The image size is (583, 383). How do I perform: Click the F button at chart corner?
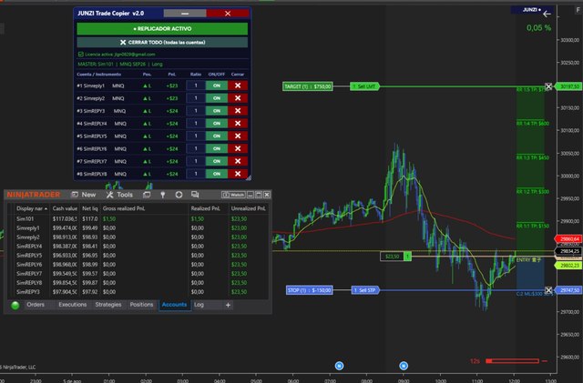click(x=578, y=10)
